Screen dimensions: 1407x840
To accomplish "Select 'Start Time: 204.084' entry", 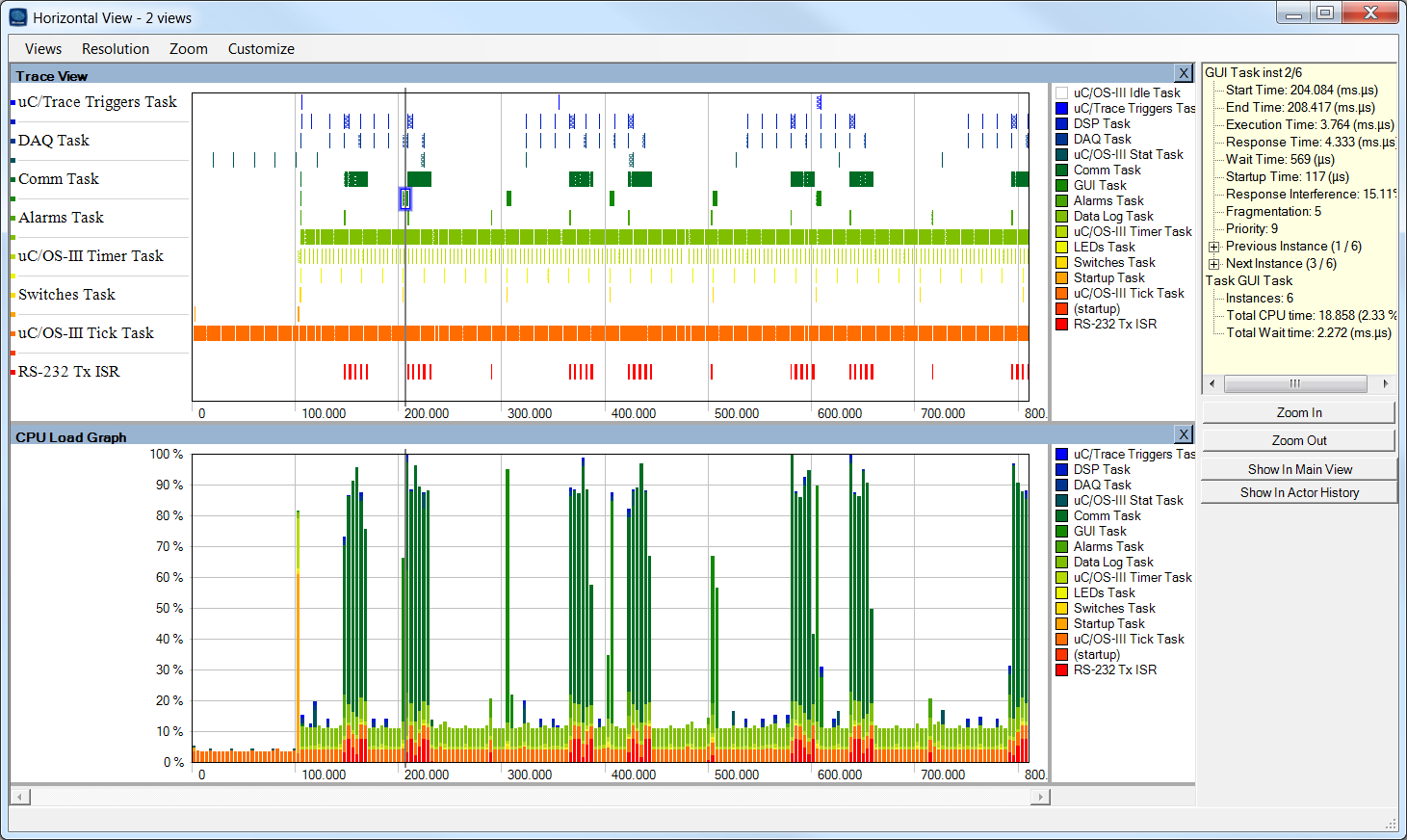I will (1302, 91).
